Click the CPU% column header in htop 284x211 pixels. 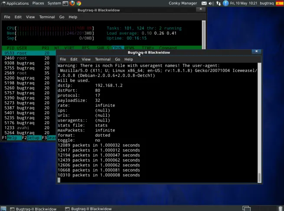pyautogui.click(x=117, y=48)
